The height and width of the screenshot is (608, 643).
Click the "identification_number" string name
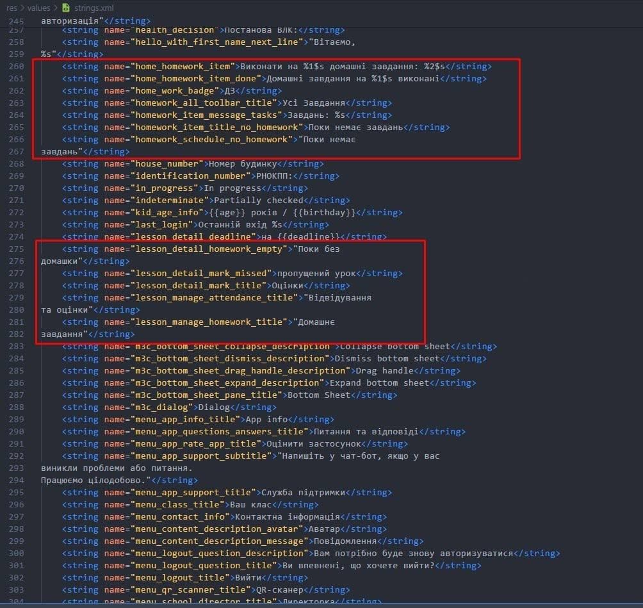click(x=188, y=176)
